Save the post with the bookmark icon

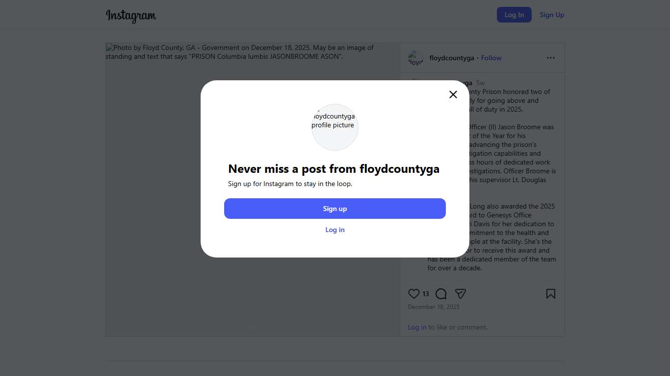[550, 294]
